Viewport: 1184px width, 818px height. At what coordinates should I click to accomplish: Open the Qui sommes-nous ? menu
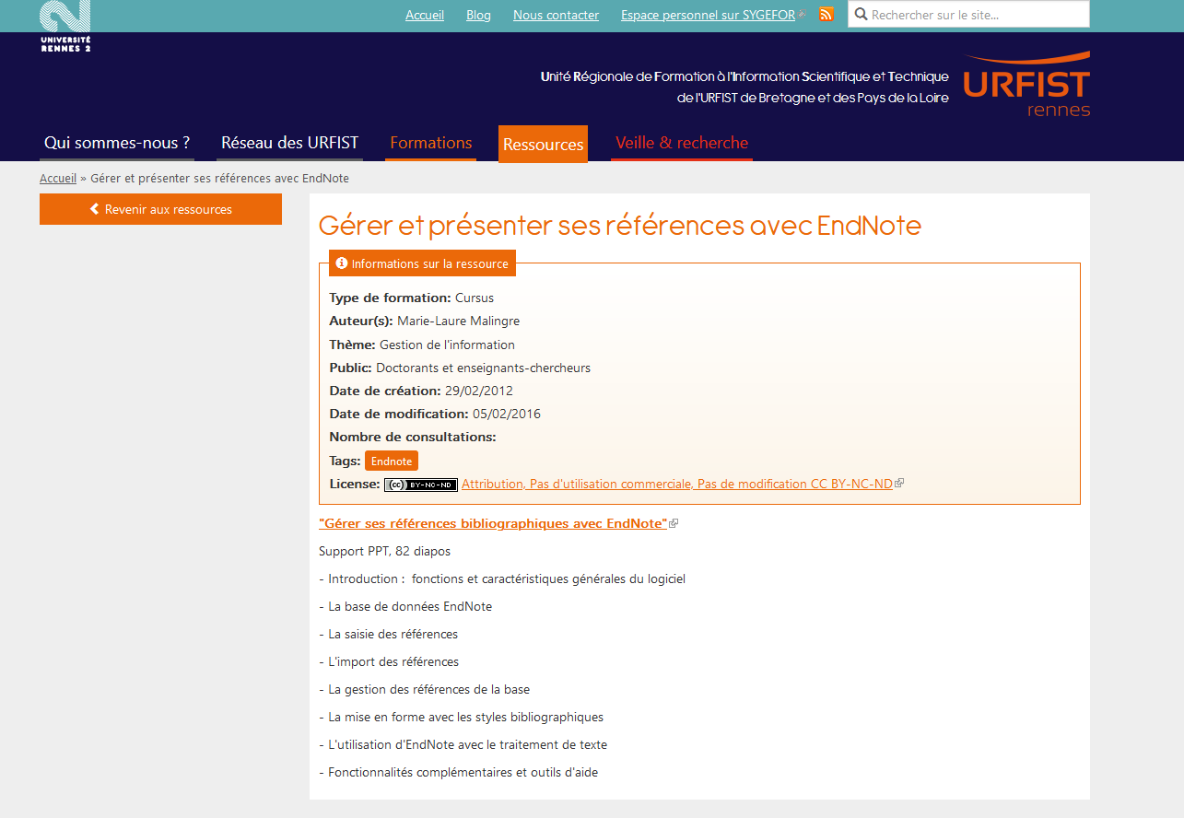(117, 144)
